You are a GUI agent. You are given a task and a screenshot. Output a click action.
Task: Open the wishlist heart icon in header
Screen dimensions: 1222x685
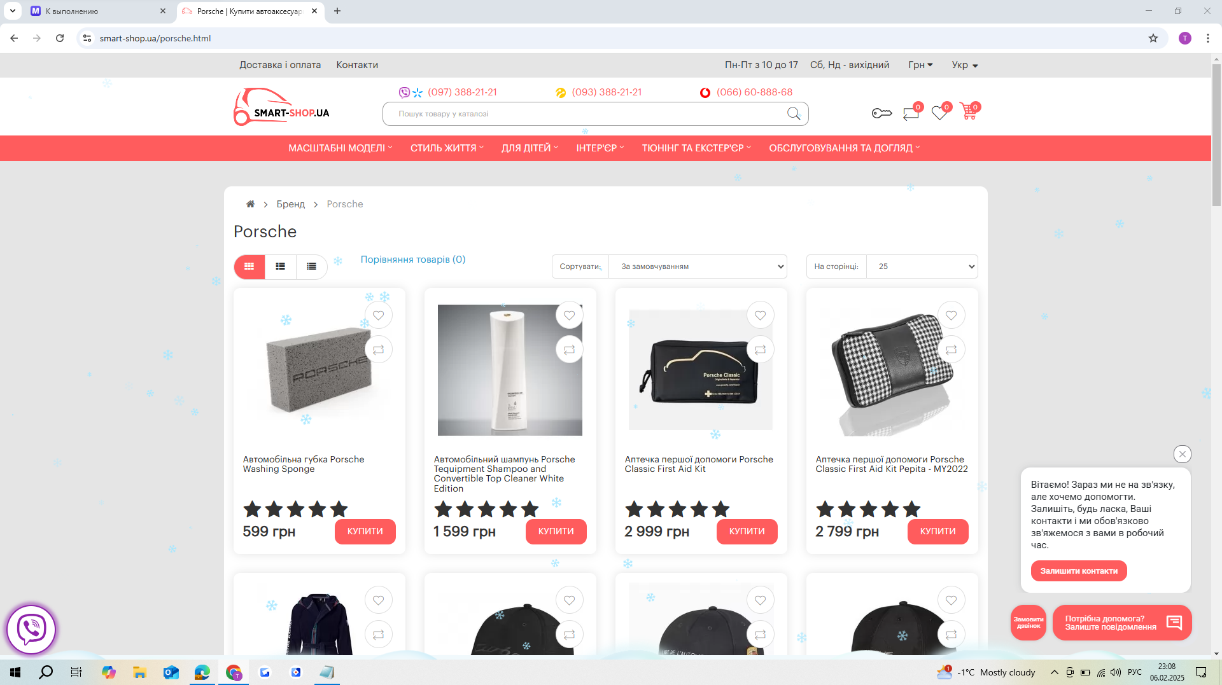point(939,113)
